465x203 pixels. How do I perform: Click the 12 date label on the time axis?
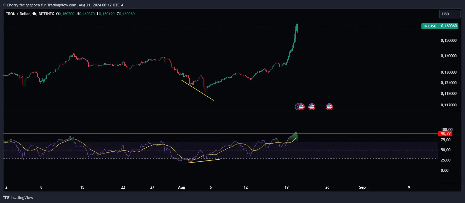click(246, 187)
